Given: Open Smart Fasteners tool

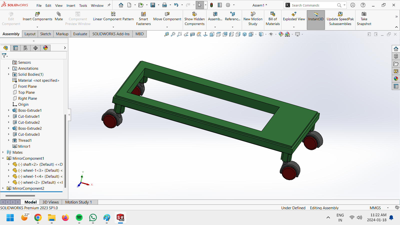Looking at the screenshot, I should pos(143,14).
